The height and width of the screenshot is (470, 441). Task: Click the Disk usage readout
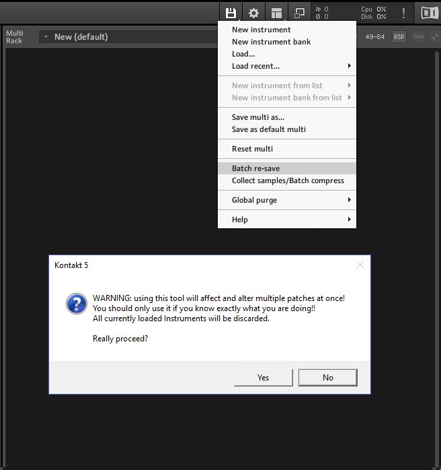tap(373, 17)
